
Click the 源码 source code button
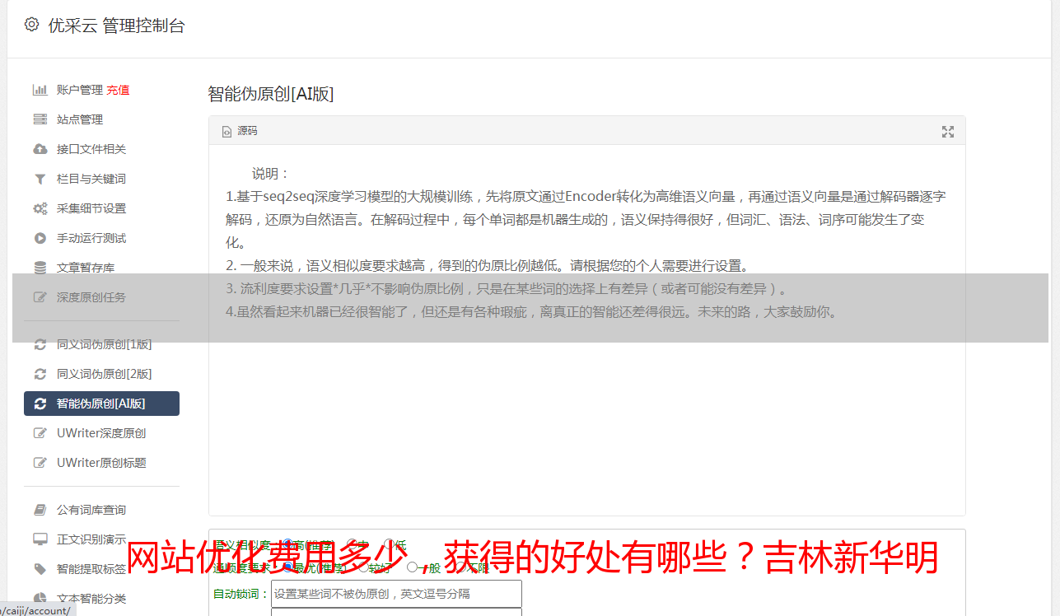[x=240, y=131]
